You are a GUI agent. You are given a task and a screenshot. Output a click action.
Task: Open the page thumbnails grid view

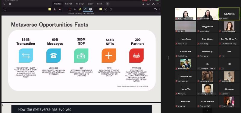(x=10, y=4)
